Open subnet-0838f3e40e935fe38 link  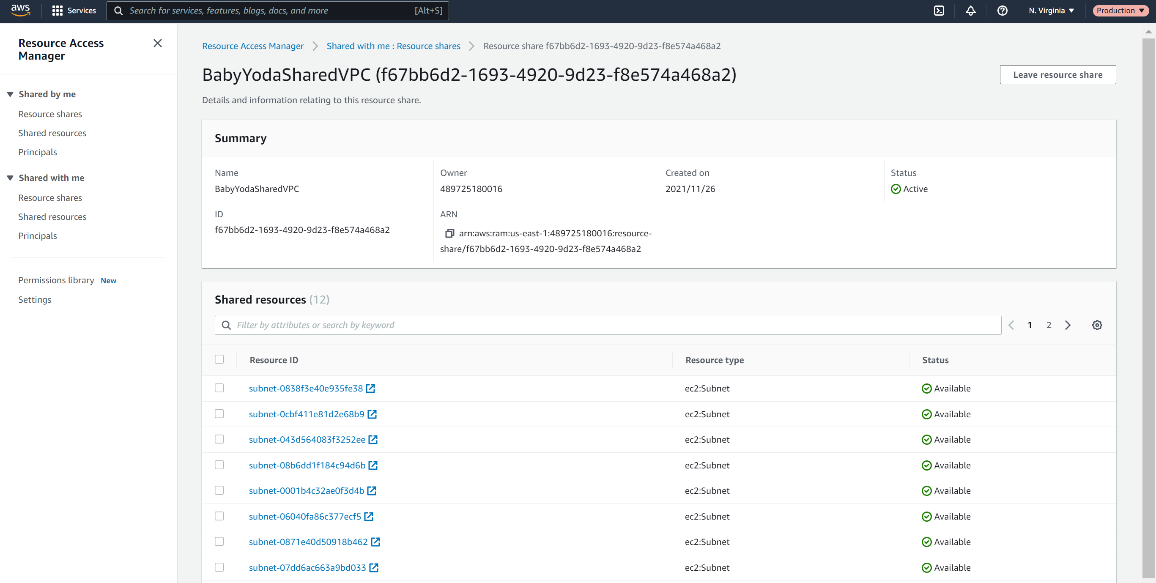306,388
